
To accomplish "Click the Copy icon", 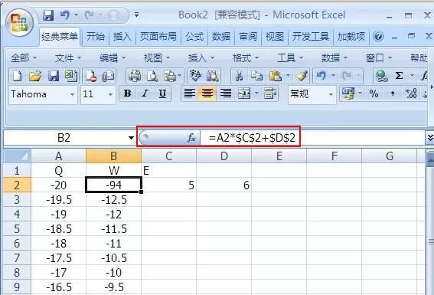I will coord(256,76).
